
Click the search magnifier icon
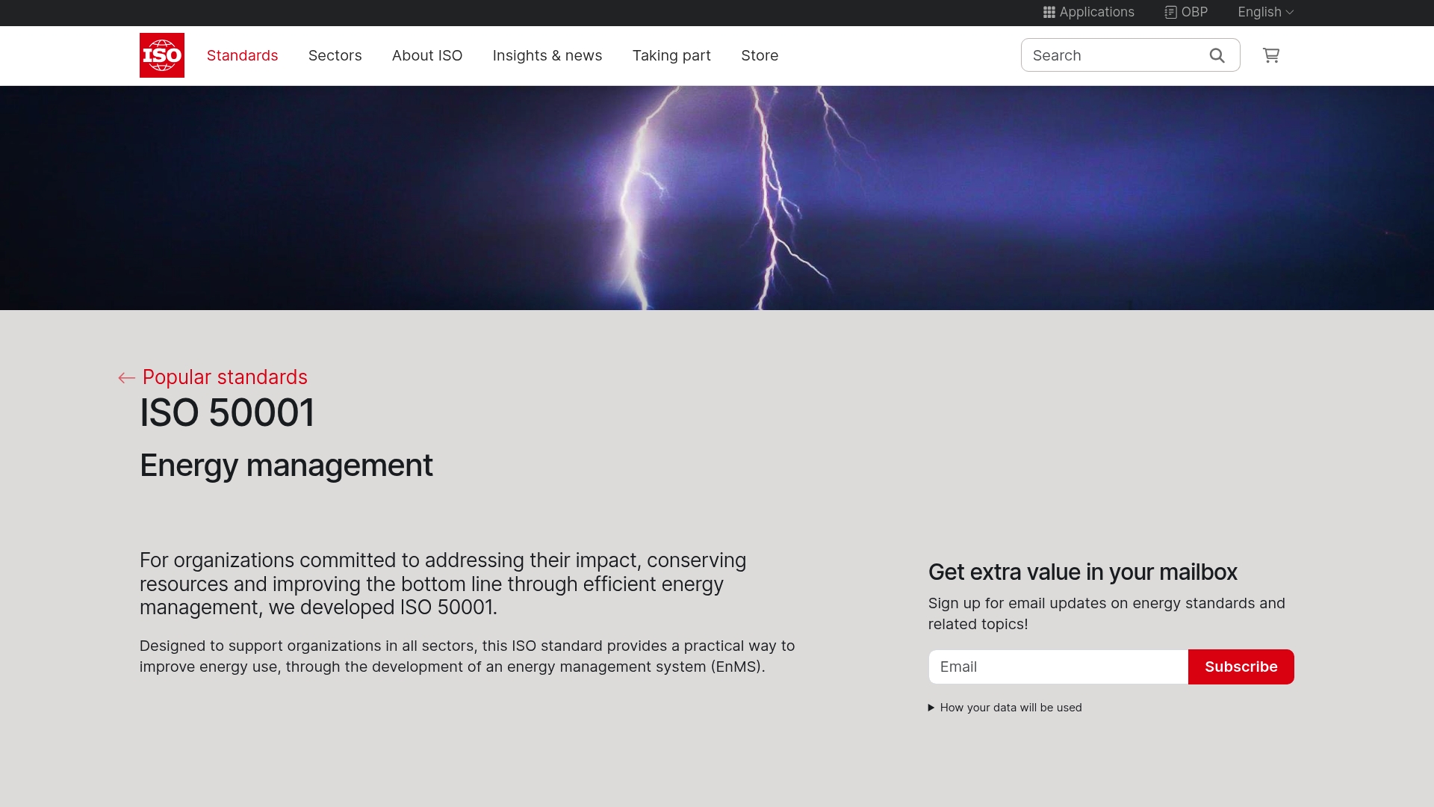1217,55
